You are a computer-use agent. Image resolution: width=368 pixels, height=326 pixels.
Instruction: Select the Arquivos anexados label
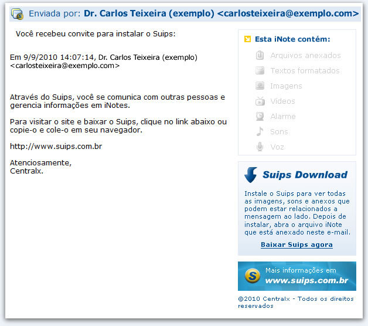[305, 56]
